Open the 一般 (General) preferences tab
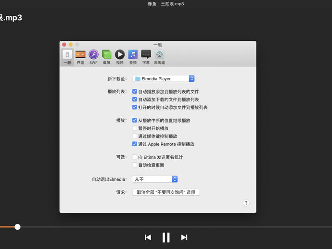332x249 pixels. coord(67,57)
